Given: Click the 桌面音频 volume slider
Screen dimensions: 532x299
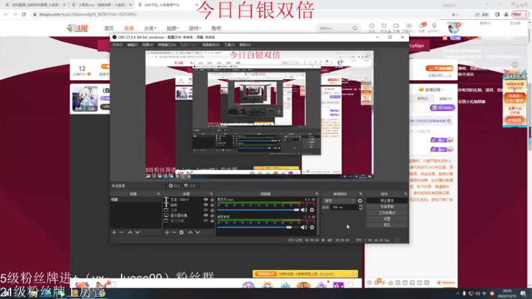Looking at the screenshot, I should (x=258, y=227).
